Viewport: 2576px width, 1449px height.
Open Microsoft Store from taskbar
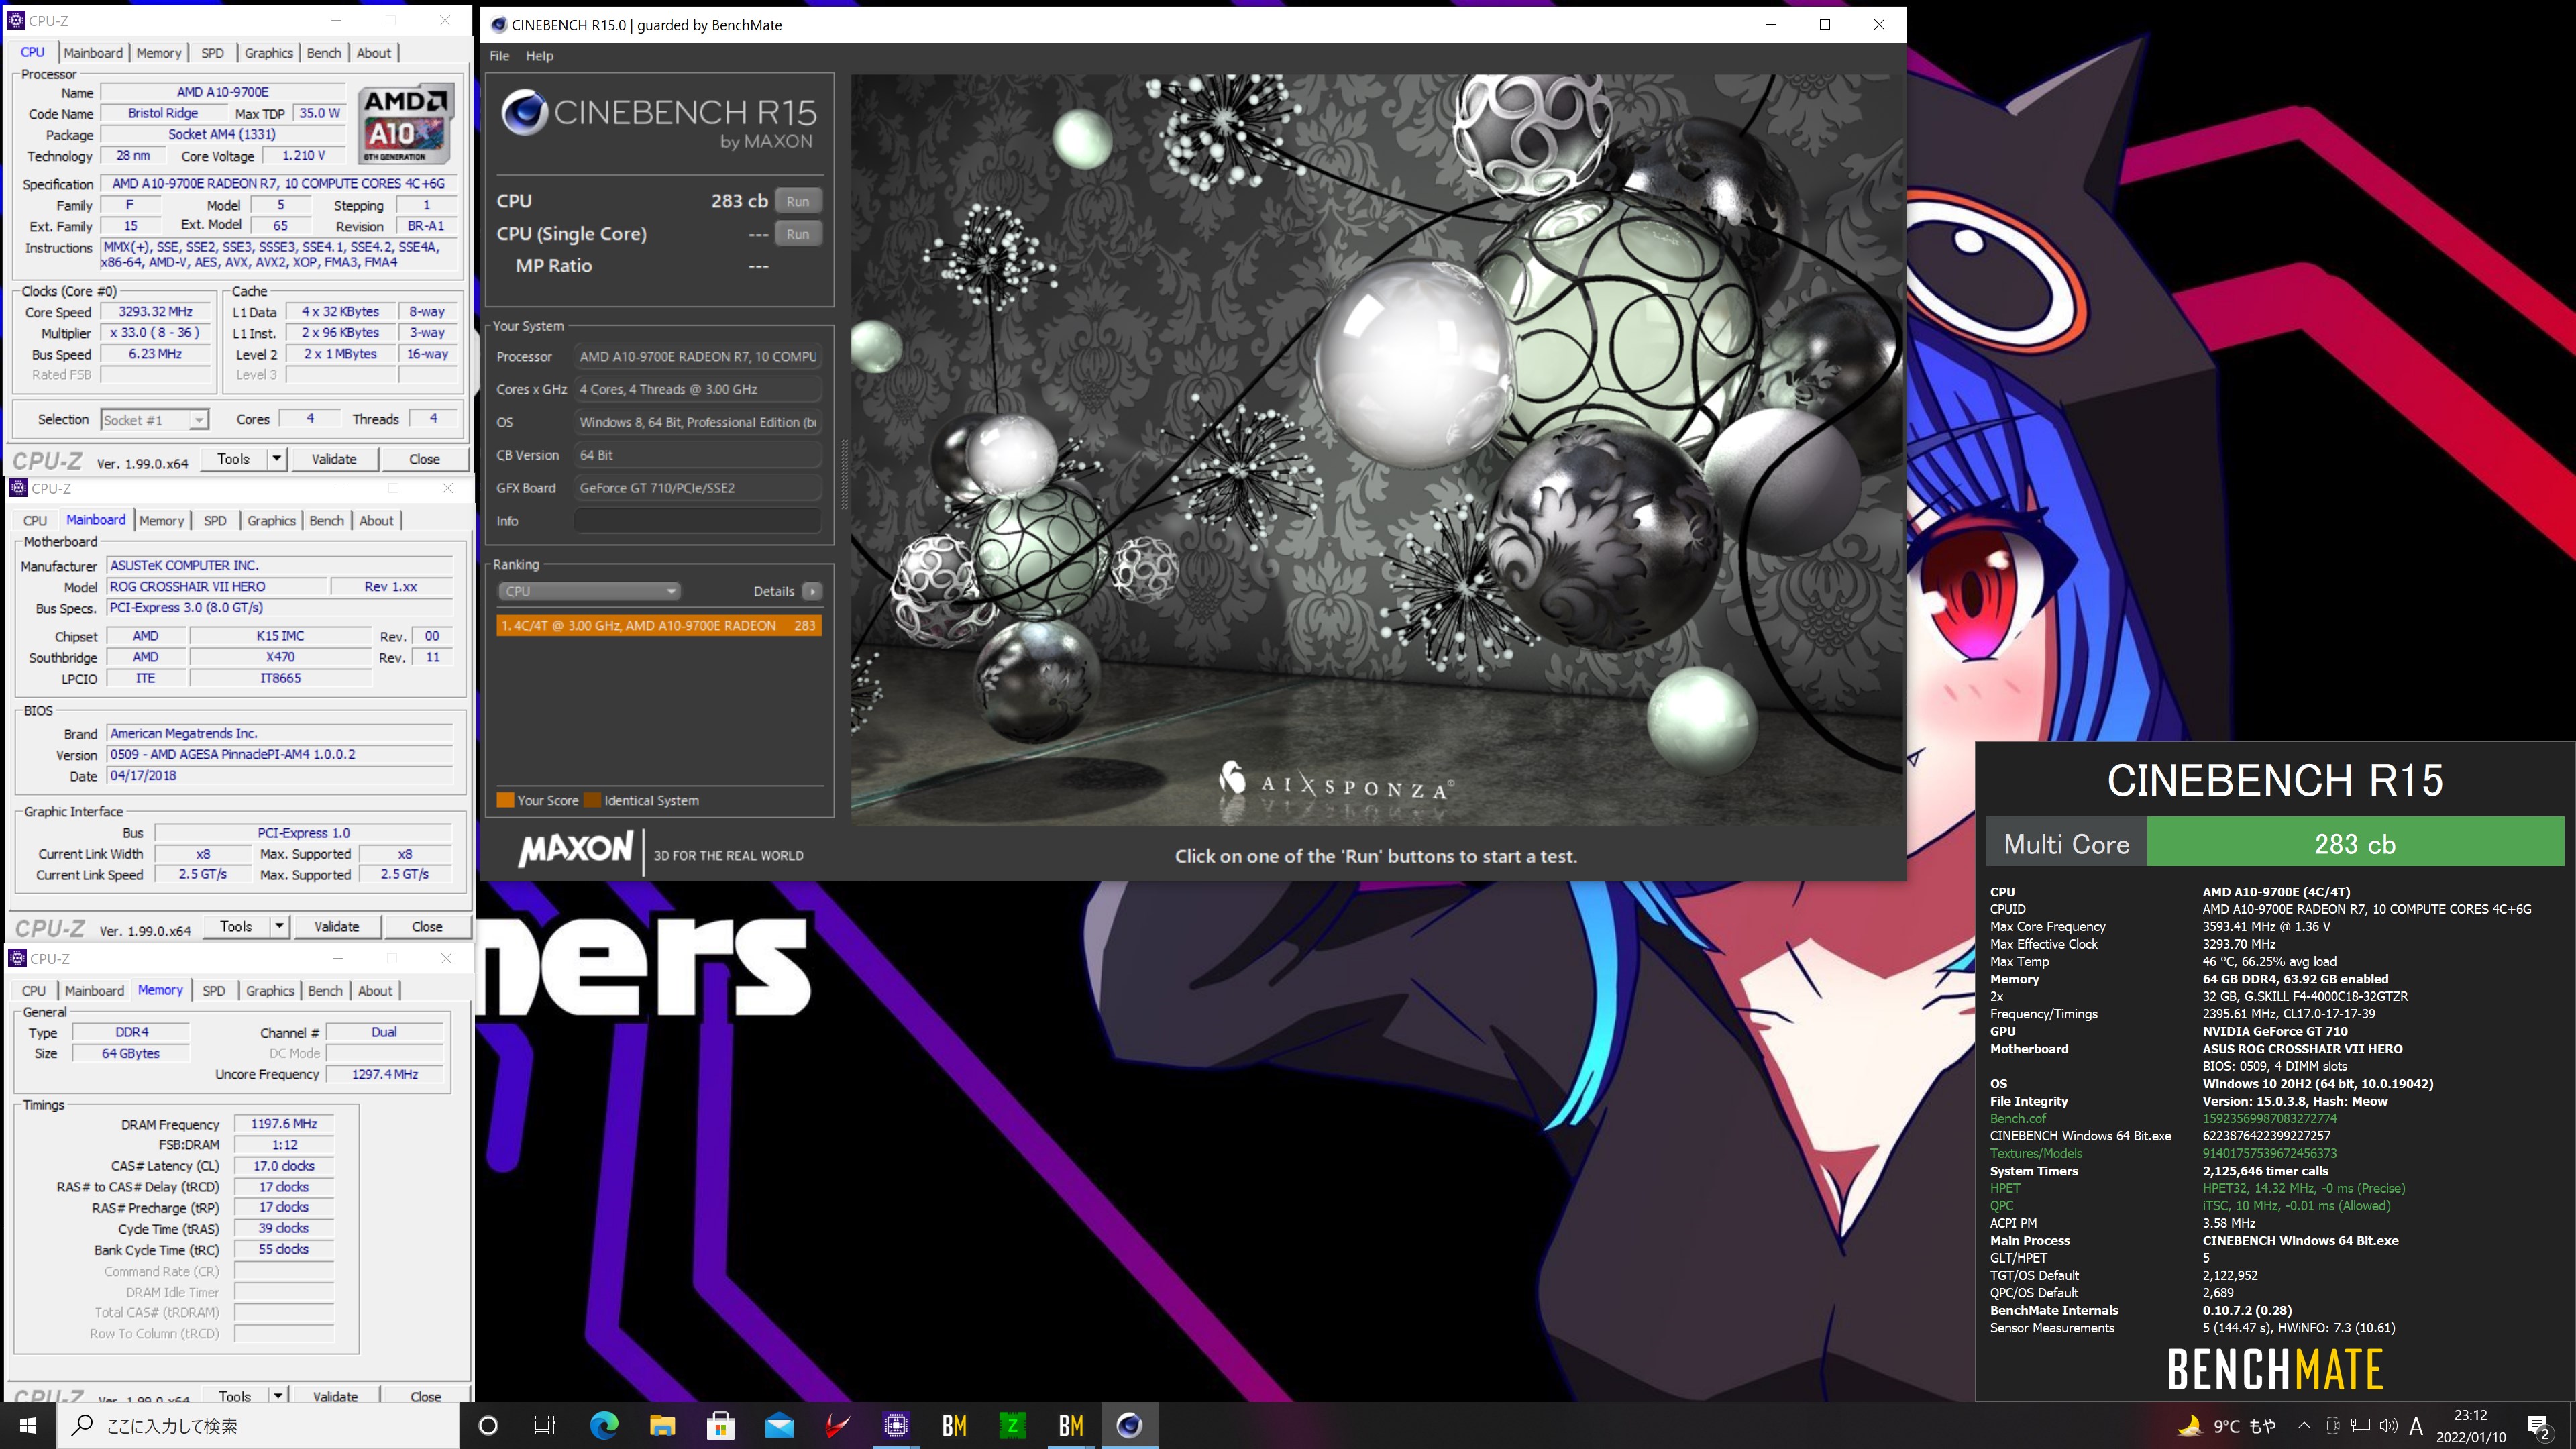click(720, 1425)
